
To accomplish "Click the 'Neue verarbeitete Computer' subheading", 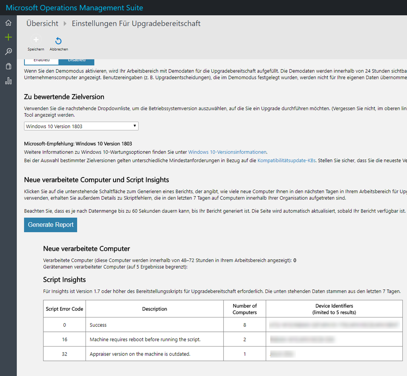I will point(86,248).
